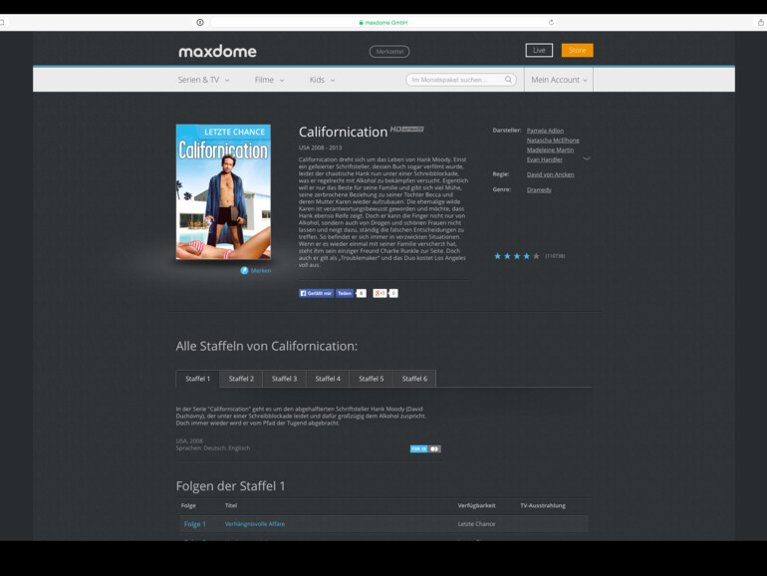Open the Folge 1 episode link
The height and width of the screenshot is (576, 767).
tap(194, 524)
